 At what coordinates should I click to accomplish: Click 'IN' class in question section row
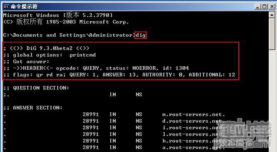(x=113, y=95)
